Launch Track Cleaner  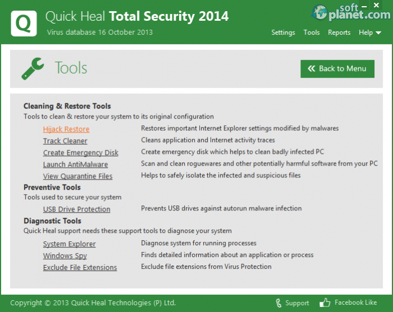(65, 141)
